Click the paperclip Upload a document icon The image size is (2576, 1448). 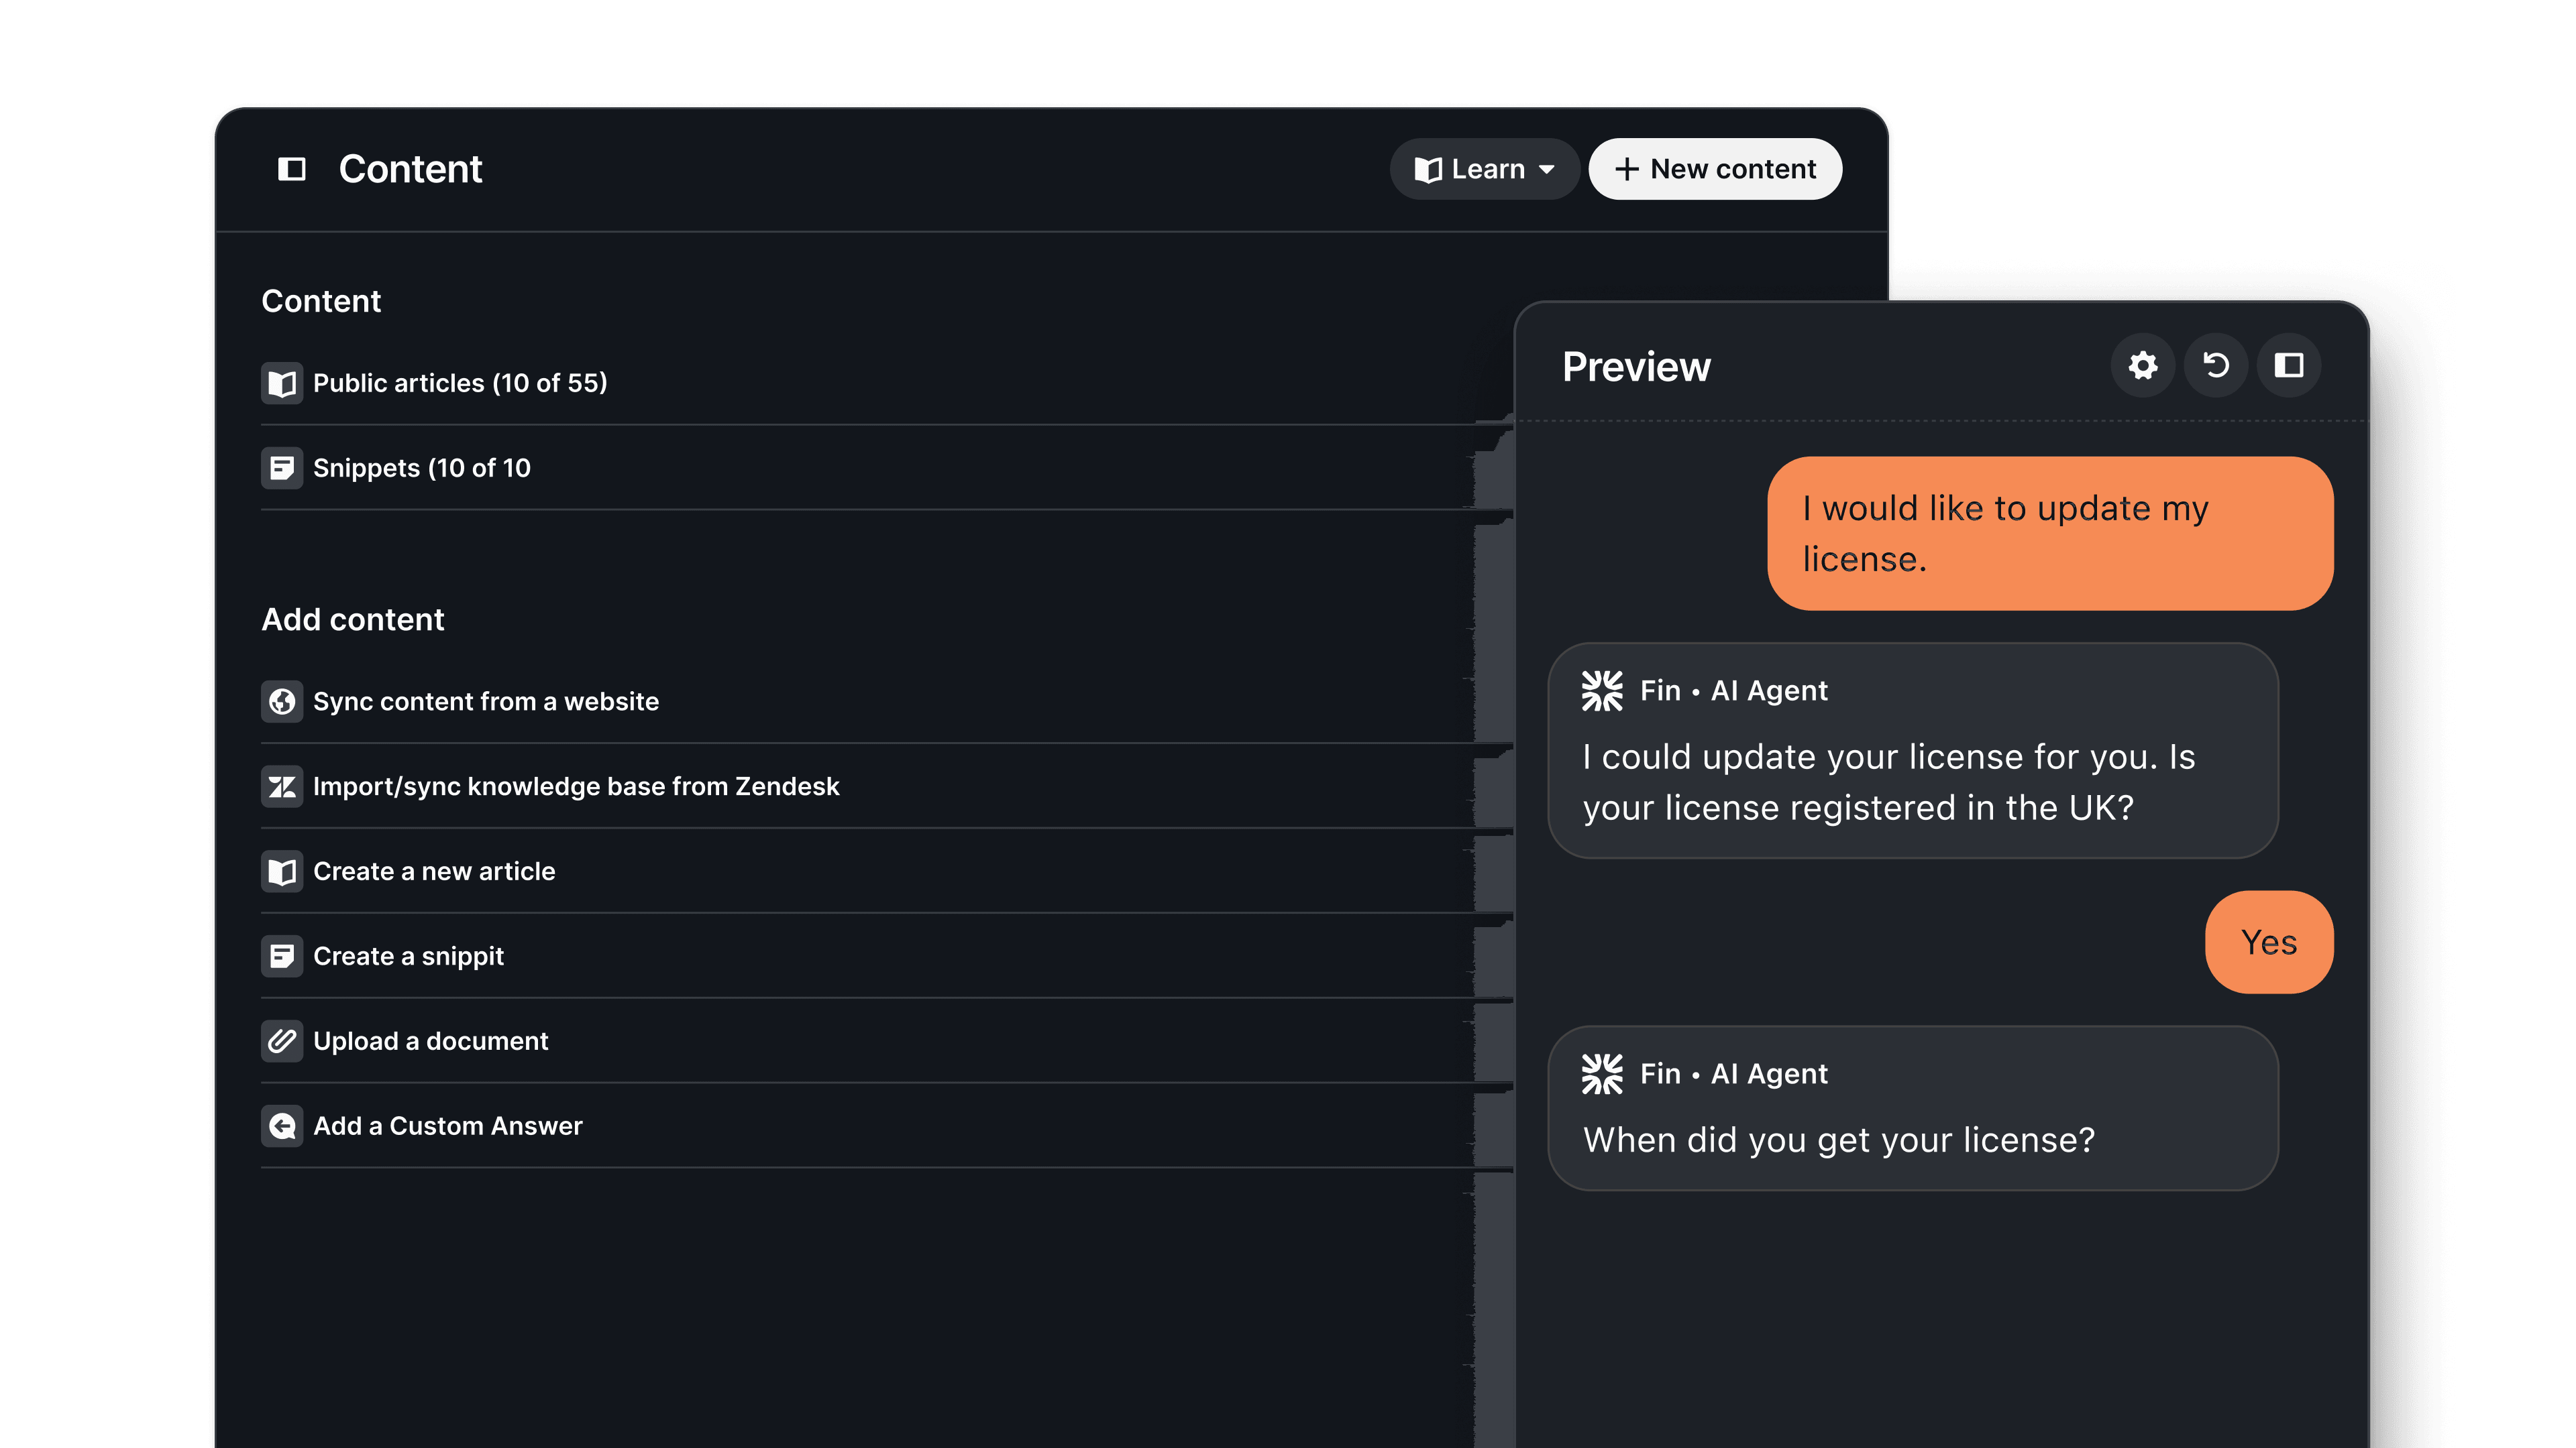click(x=282, y=1041)
